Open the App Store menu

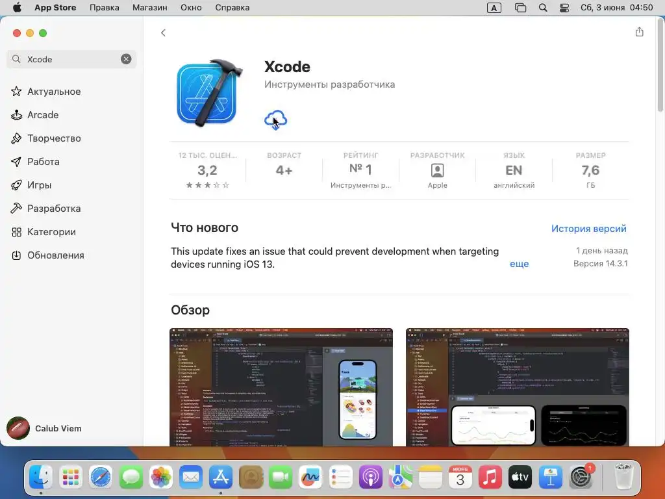pyautogui.click(x=55, y=8)
